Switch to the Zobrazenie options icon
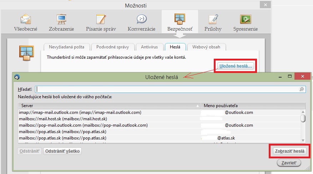Screen dimensions: 313x174 [62, 22]
